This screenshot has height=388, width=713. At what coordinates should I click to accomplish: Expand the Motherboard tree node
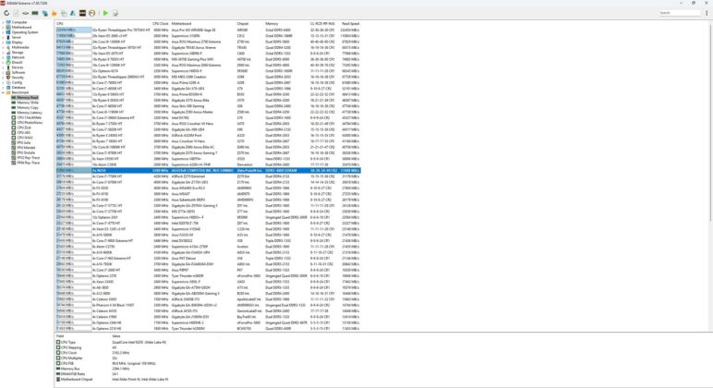(3, 28)
